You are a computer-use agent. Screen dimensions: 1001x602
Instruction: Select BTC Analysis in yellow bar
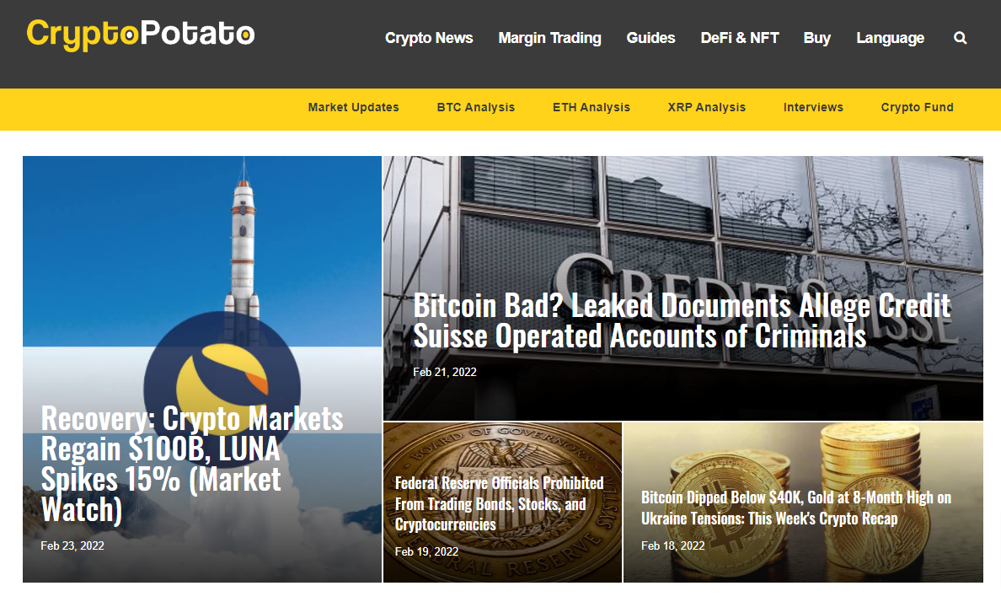point(475,107)
